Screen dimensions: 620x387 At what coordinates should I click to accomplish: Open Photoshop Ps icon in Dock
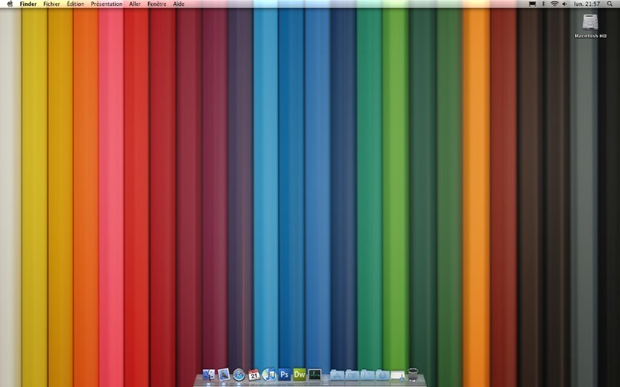[284, 375]
